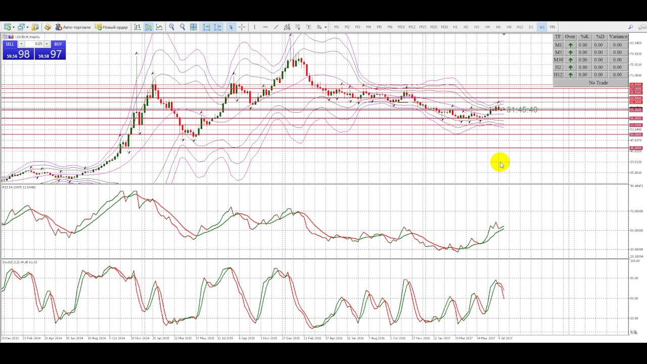Pick the text label tool
Viewport: 647px width, 364px height.
coord(308,27)
